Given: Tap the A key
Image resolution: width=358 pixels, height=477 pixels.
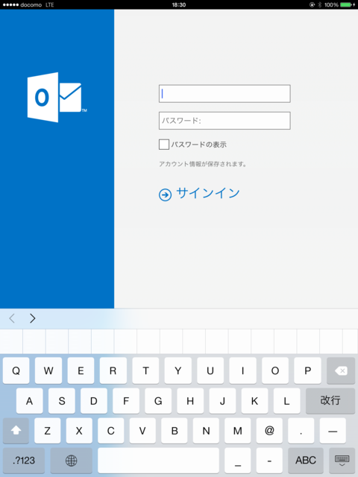Looking at the screenshot, I should pos(30,401).
